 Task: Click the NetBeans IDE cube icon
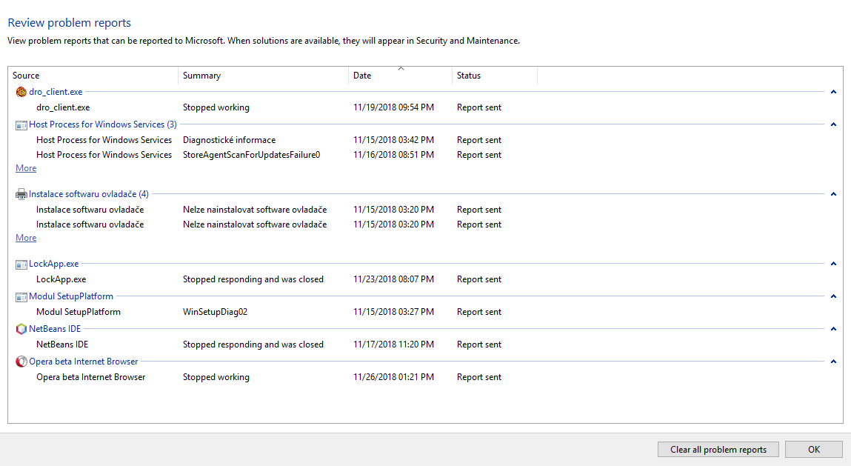[x=21, y=329]
